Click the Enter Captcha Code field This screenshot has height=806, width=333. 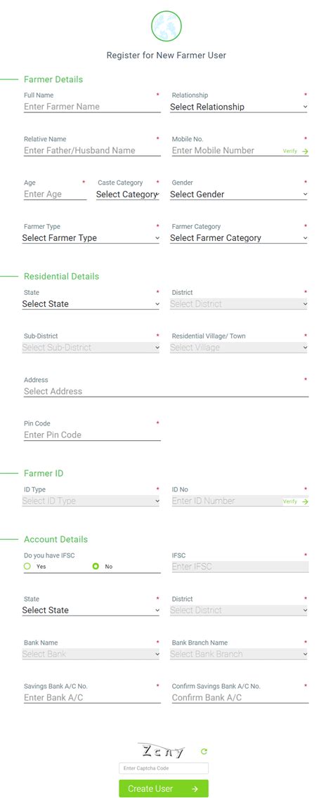pyautogui.click(x=164, y=768)
